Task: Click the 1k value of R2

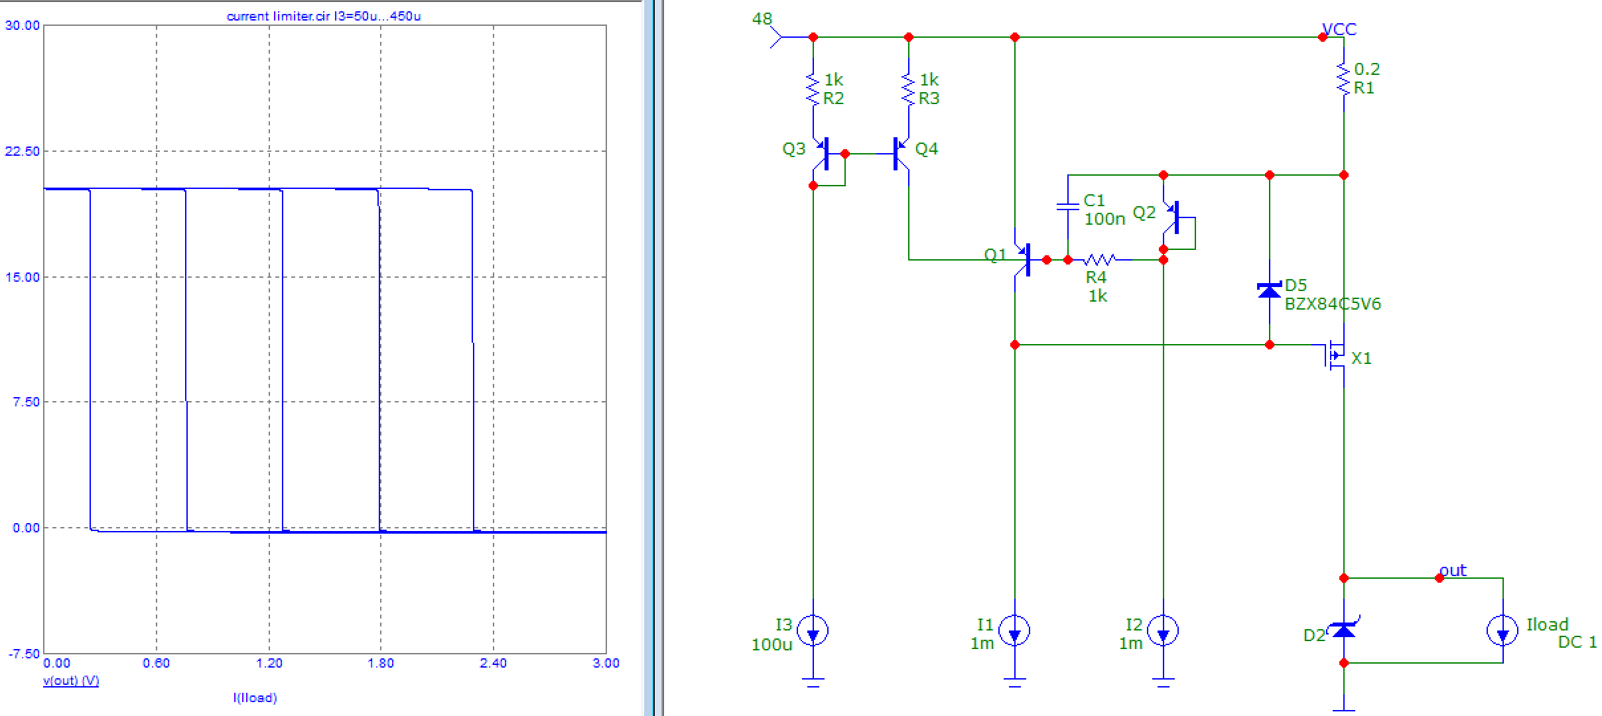Action: tap(833, 80)
